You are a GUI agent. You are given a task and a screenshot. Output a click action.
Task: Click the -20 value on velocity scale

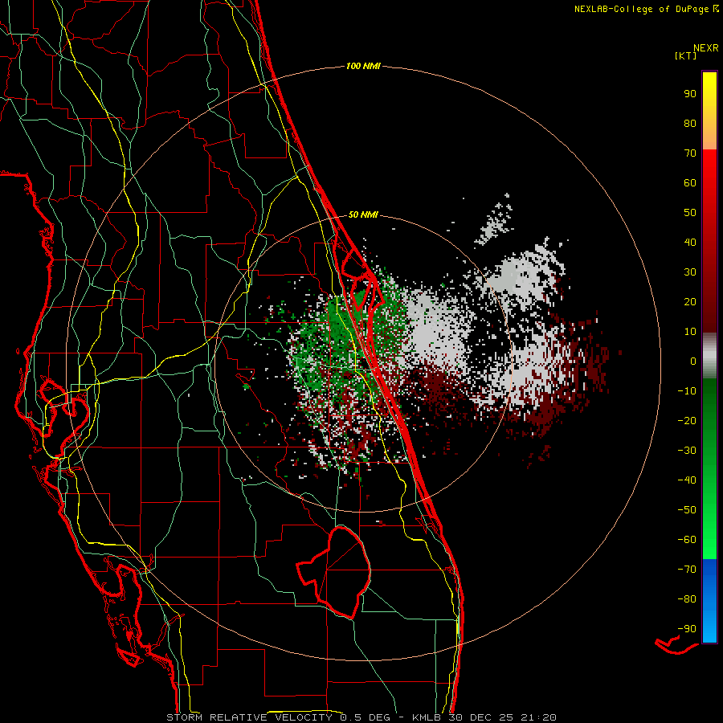pyautogui.click(x=687, y=421)
